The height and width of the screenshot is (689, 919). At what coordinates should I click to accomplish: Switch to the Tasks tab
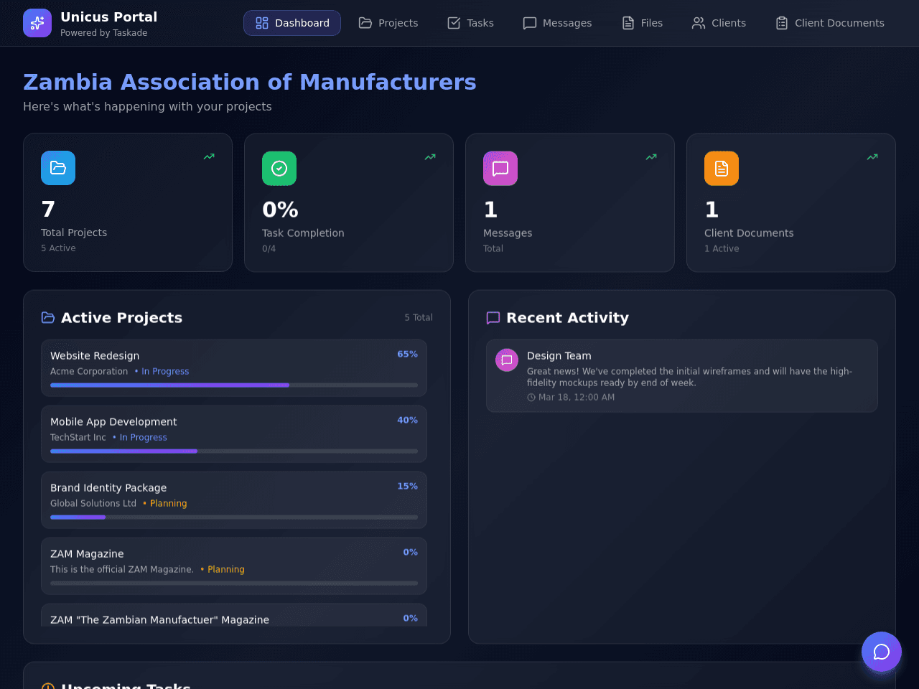(x=470, y=23)
